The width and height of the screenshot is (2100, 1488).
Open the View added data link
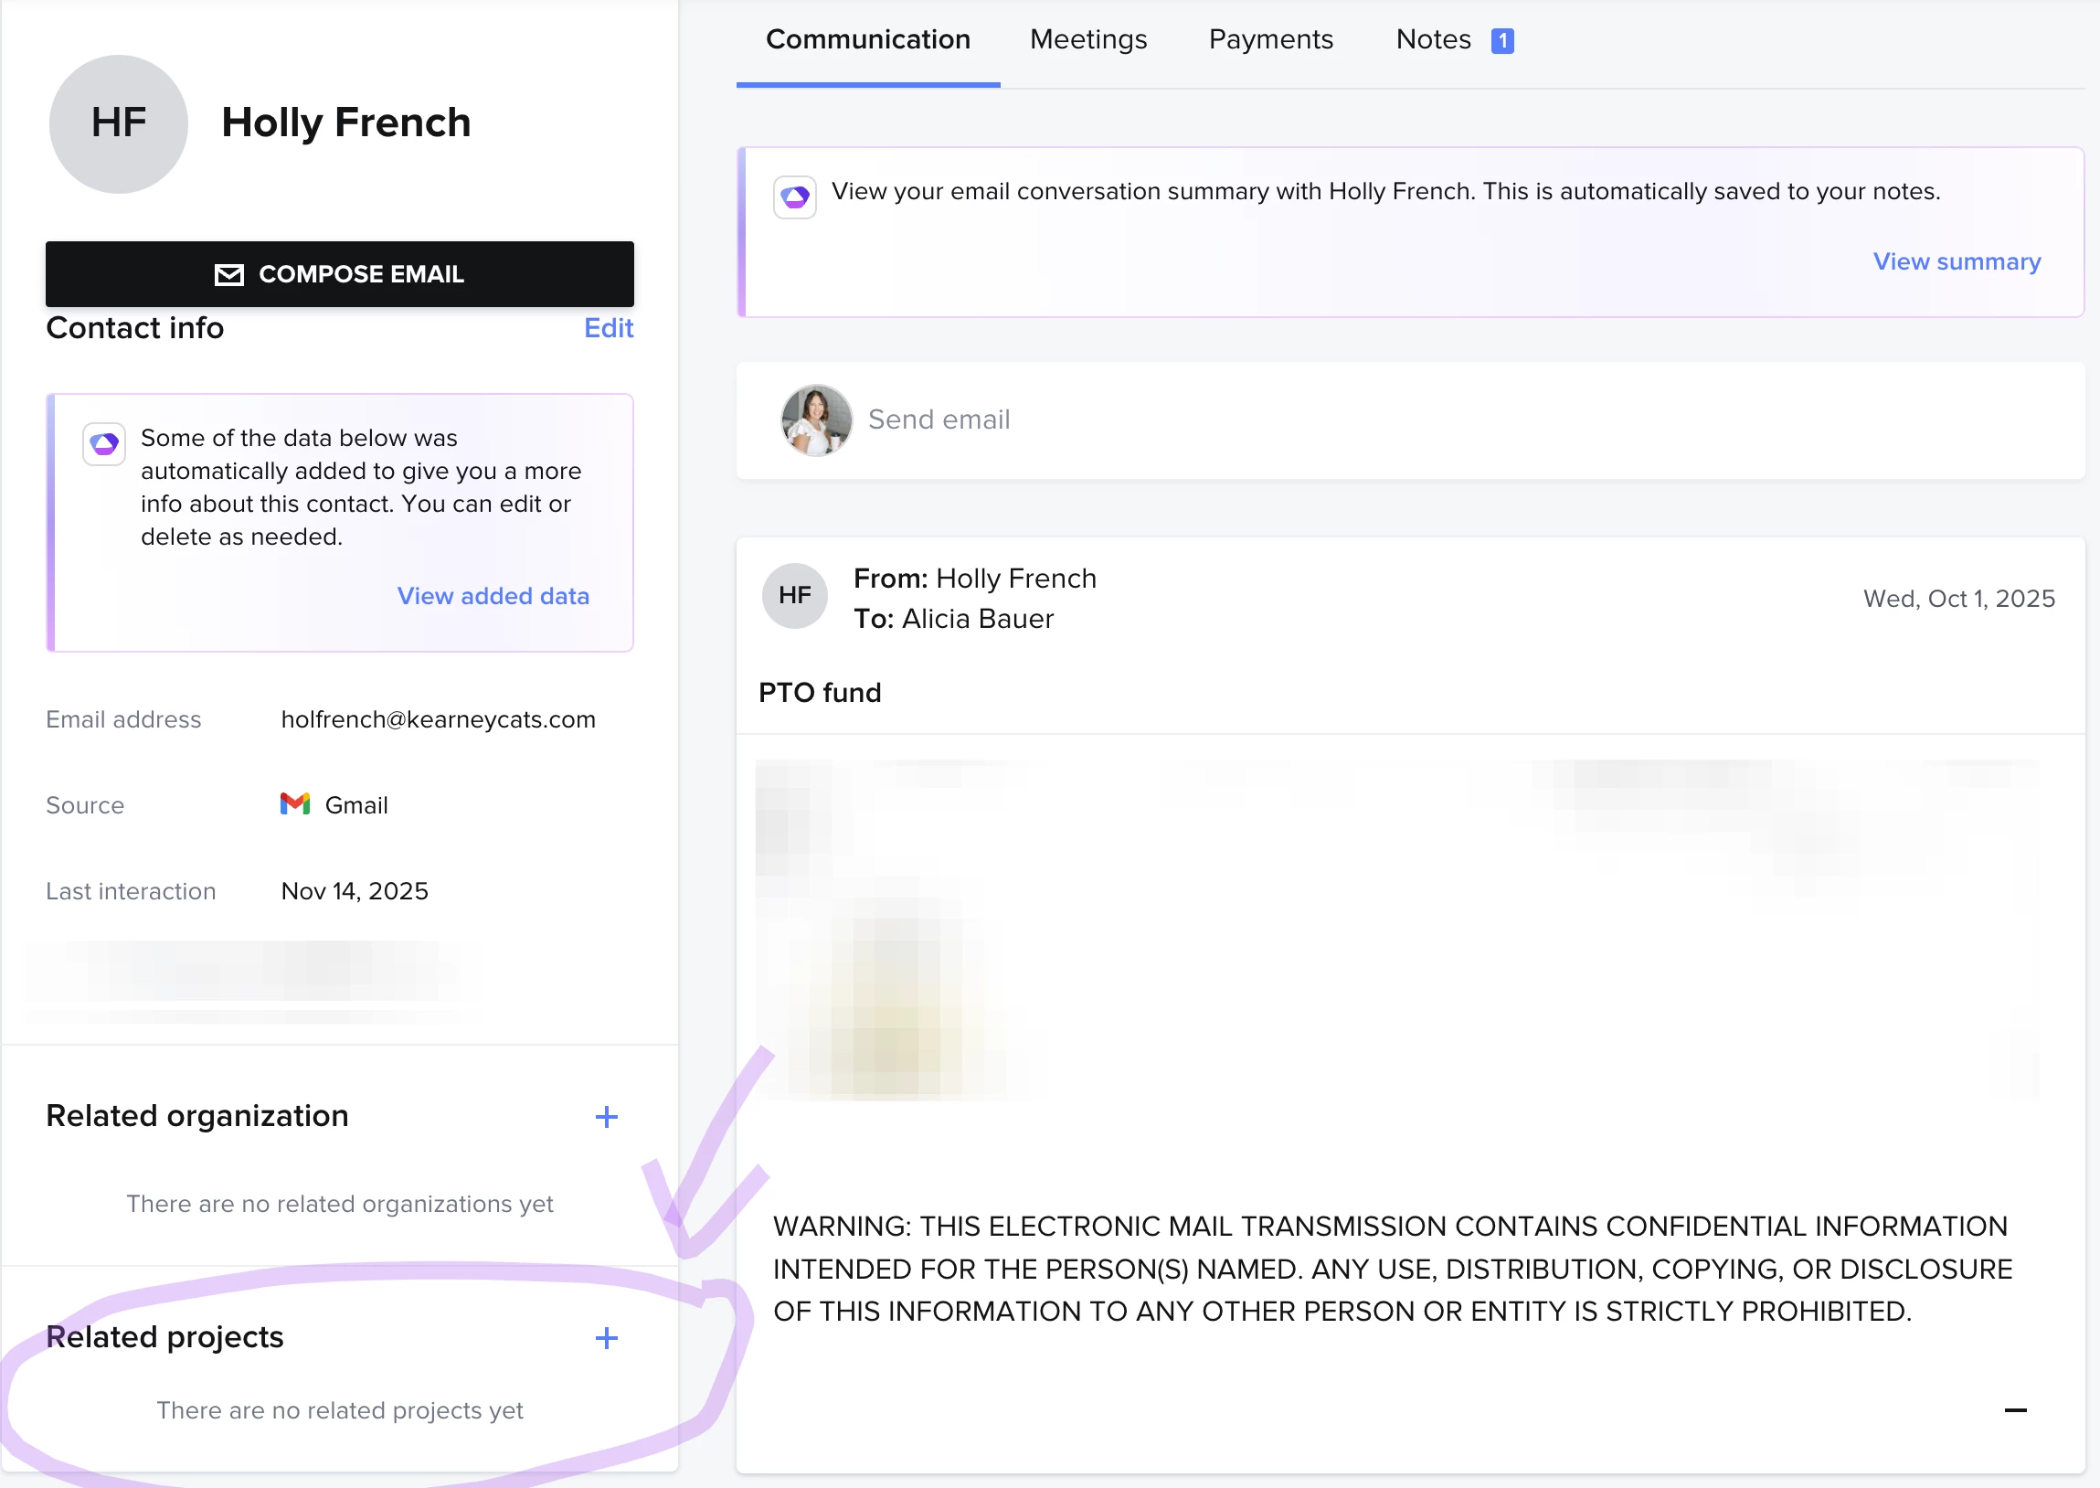pos(493,596)
